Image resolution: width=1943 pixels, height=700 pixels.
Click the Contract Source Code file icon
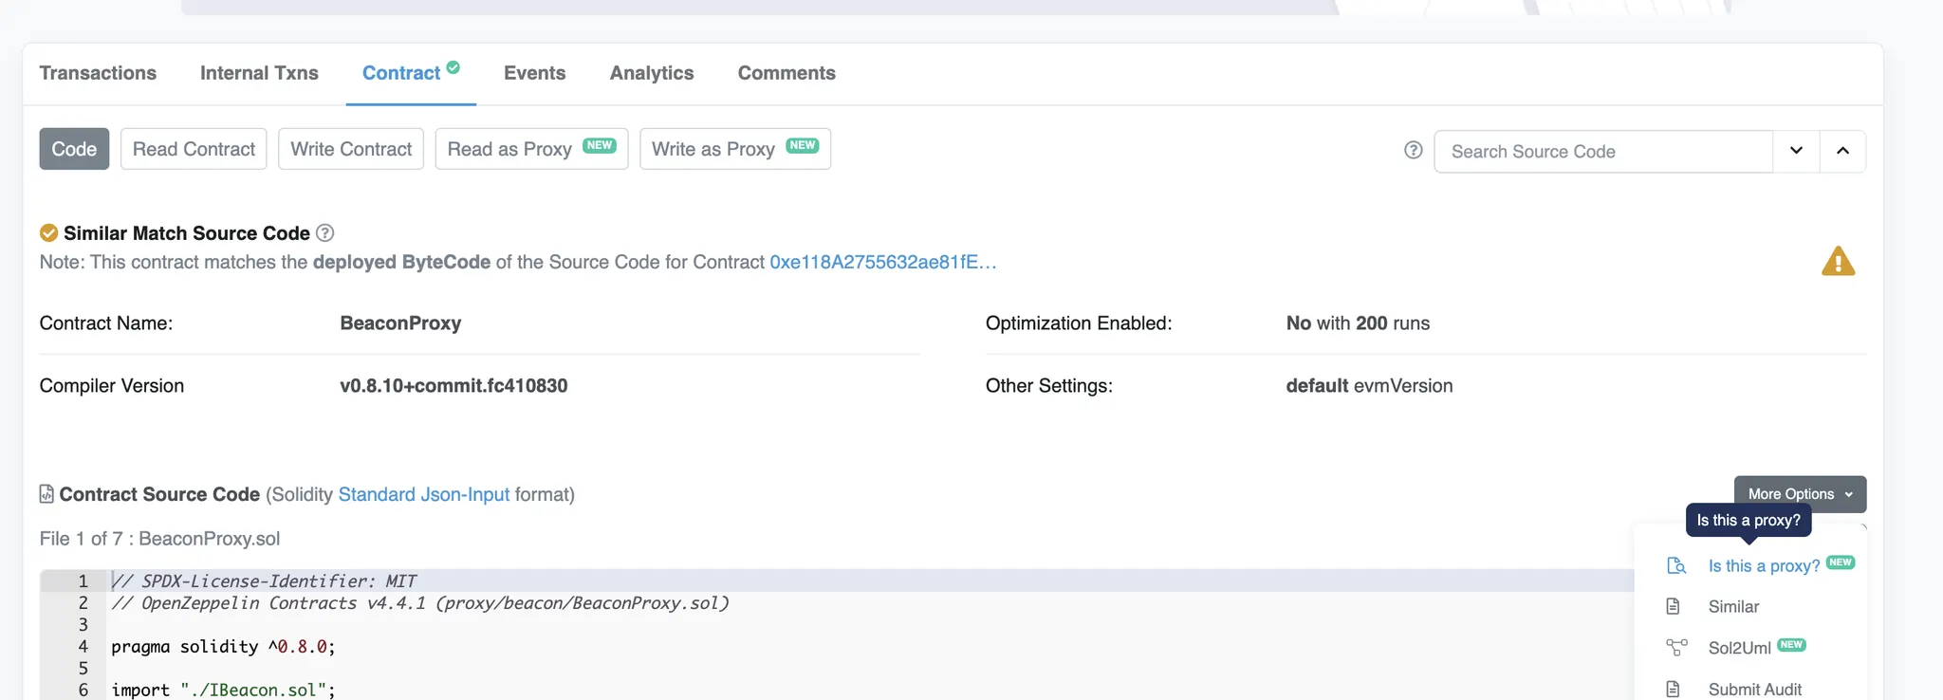point(46,494)
